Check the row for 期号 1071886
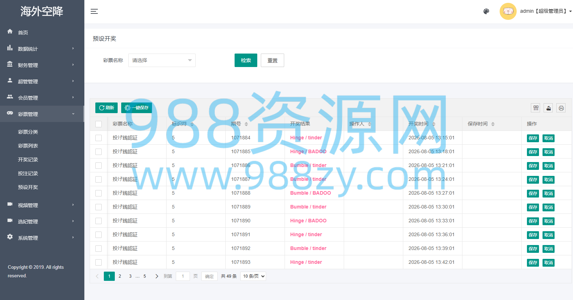Image resolution: width=573 pixels, height=300 pixels. (x=99, y=166)
